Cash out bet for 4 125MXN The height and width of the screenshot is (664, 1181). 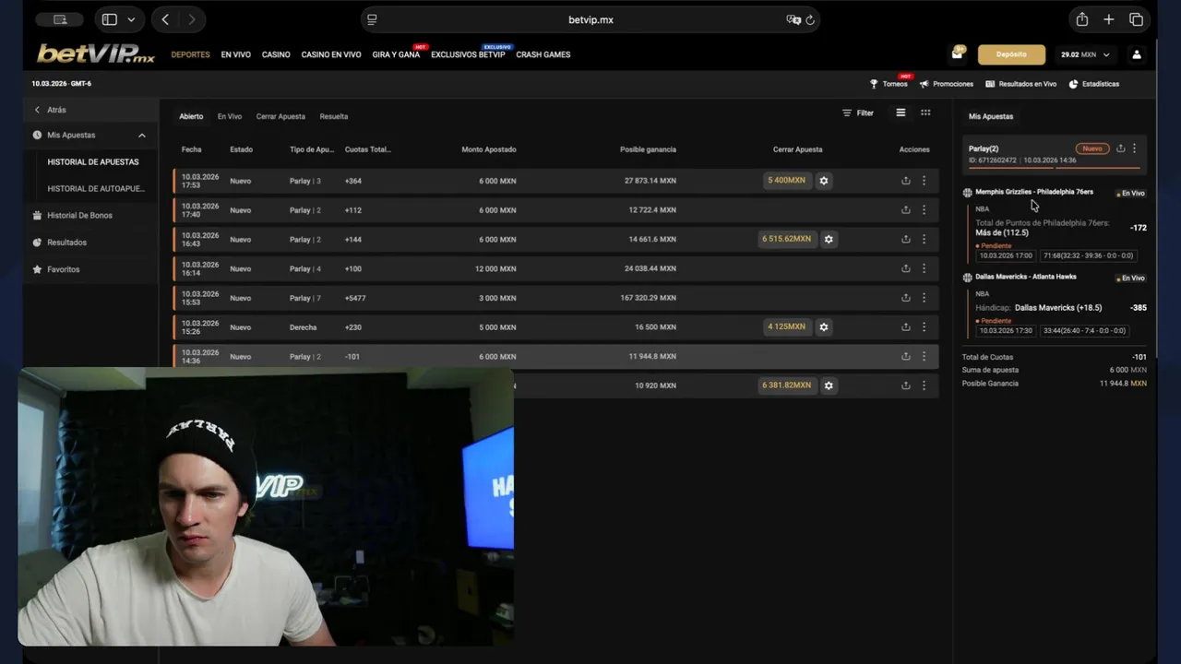coord(786,326)
